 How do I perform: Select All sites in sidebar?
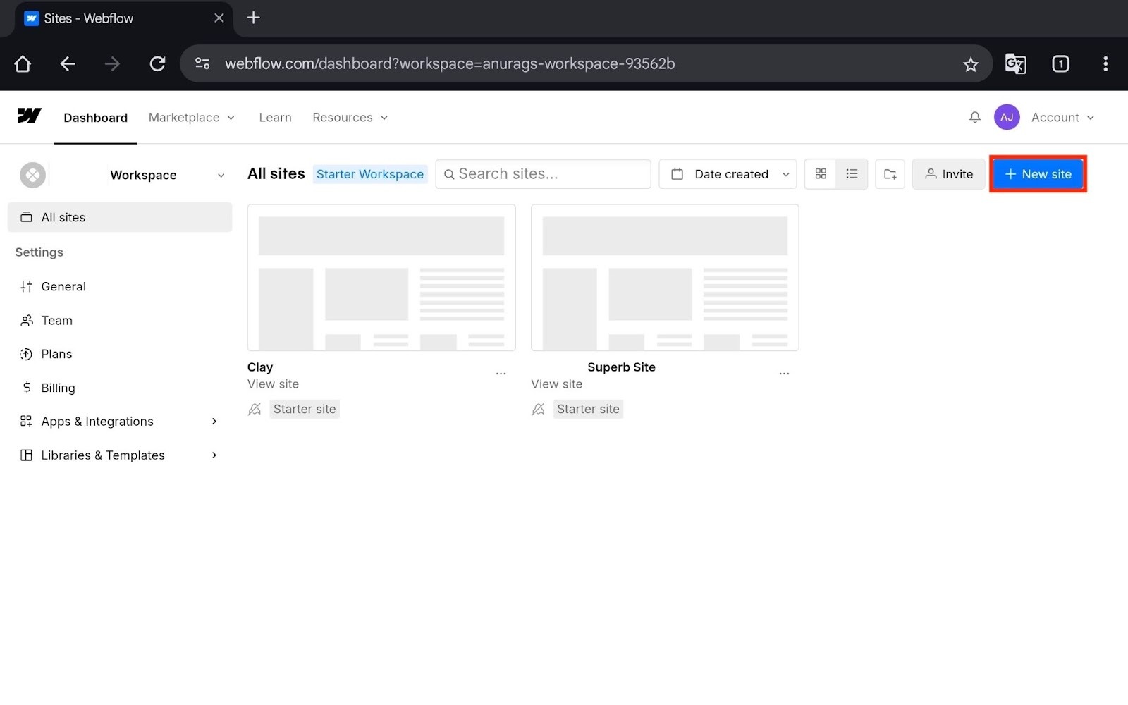(x=120, y=217)
